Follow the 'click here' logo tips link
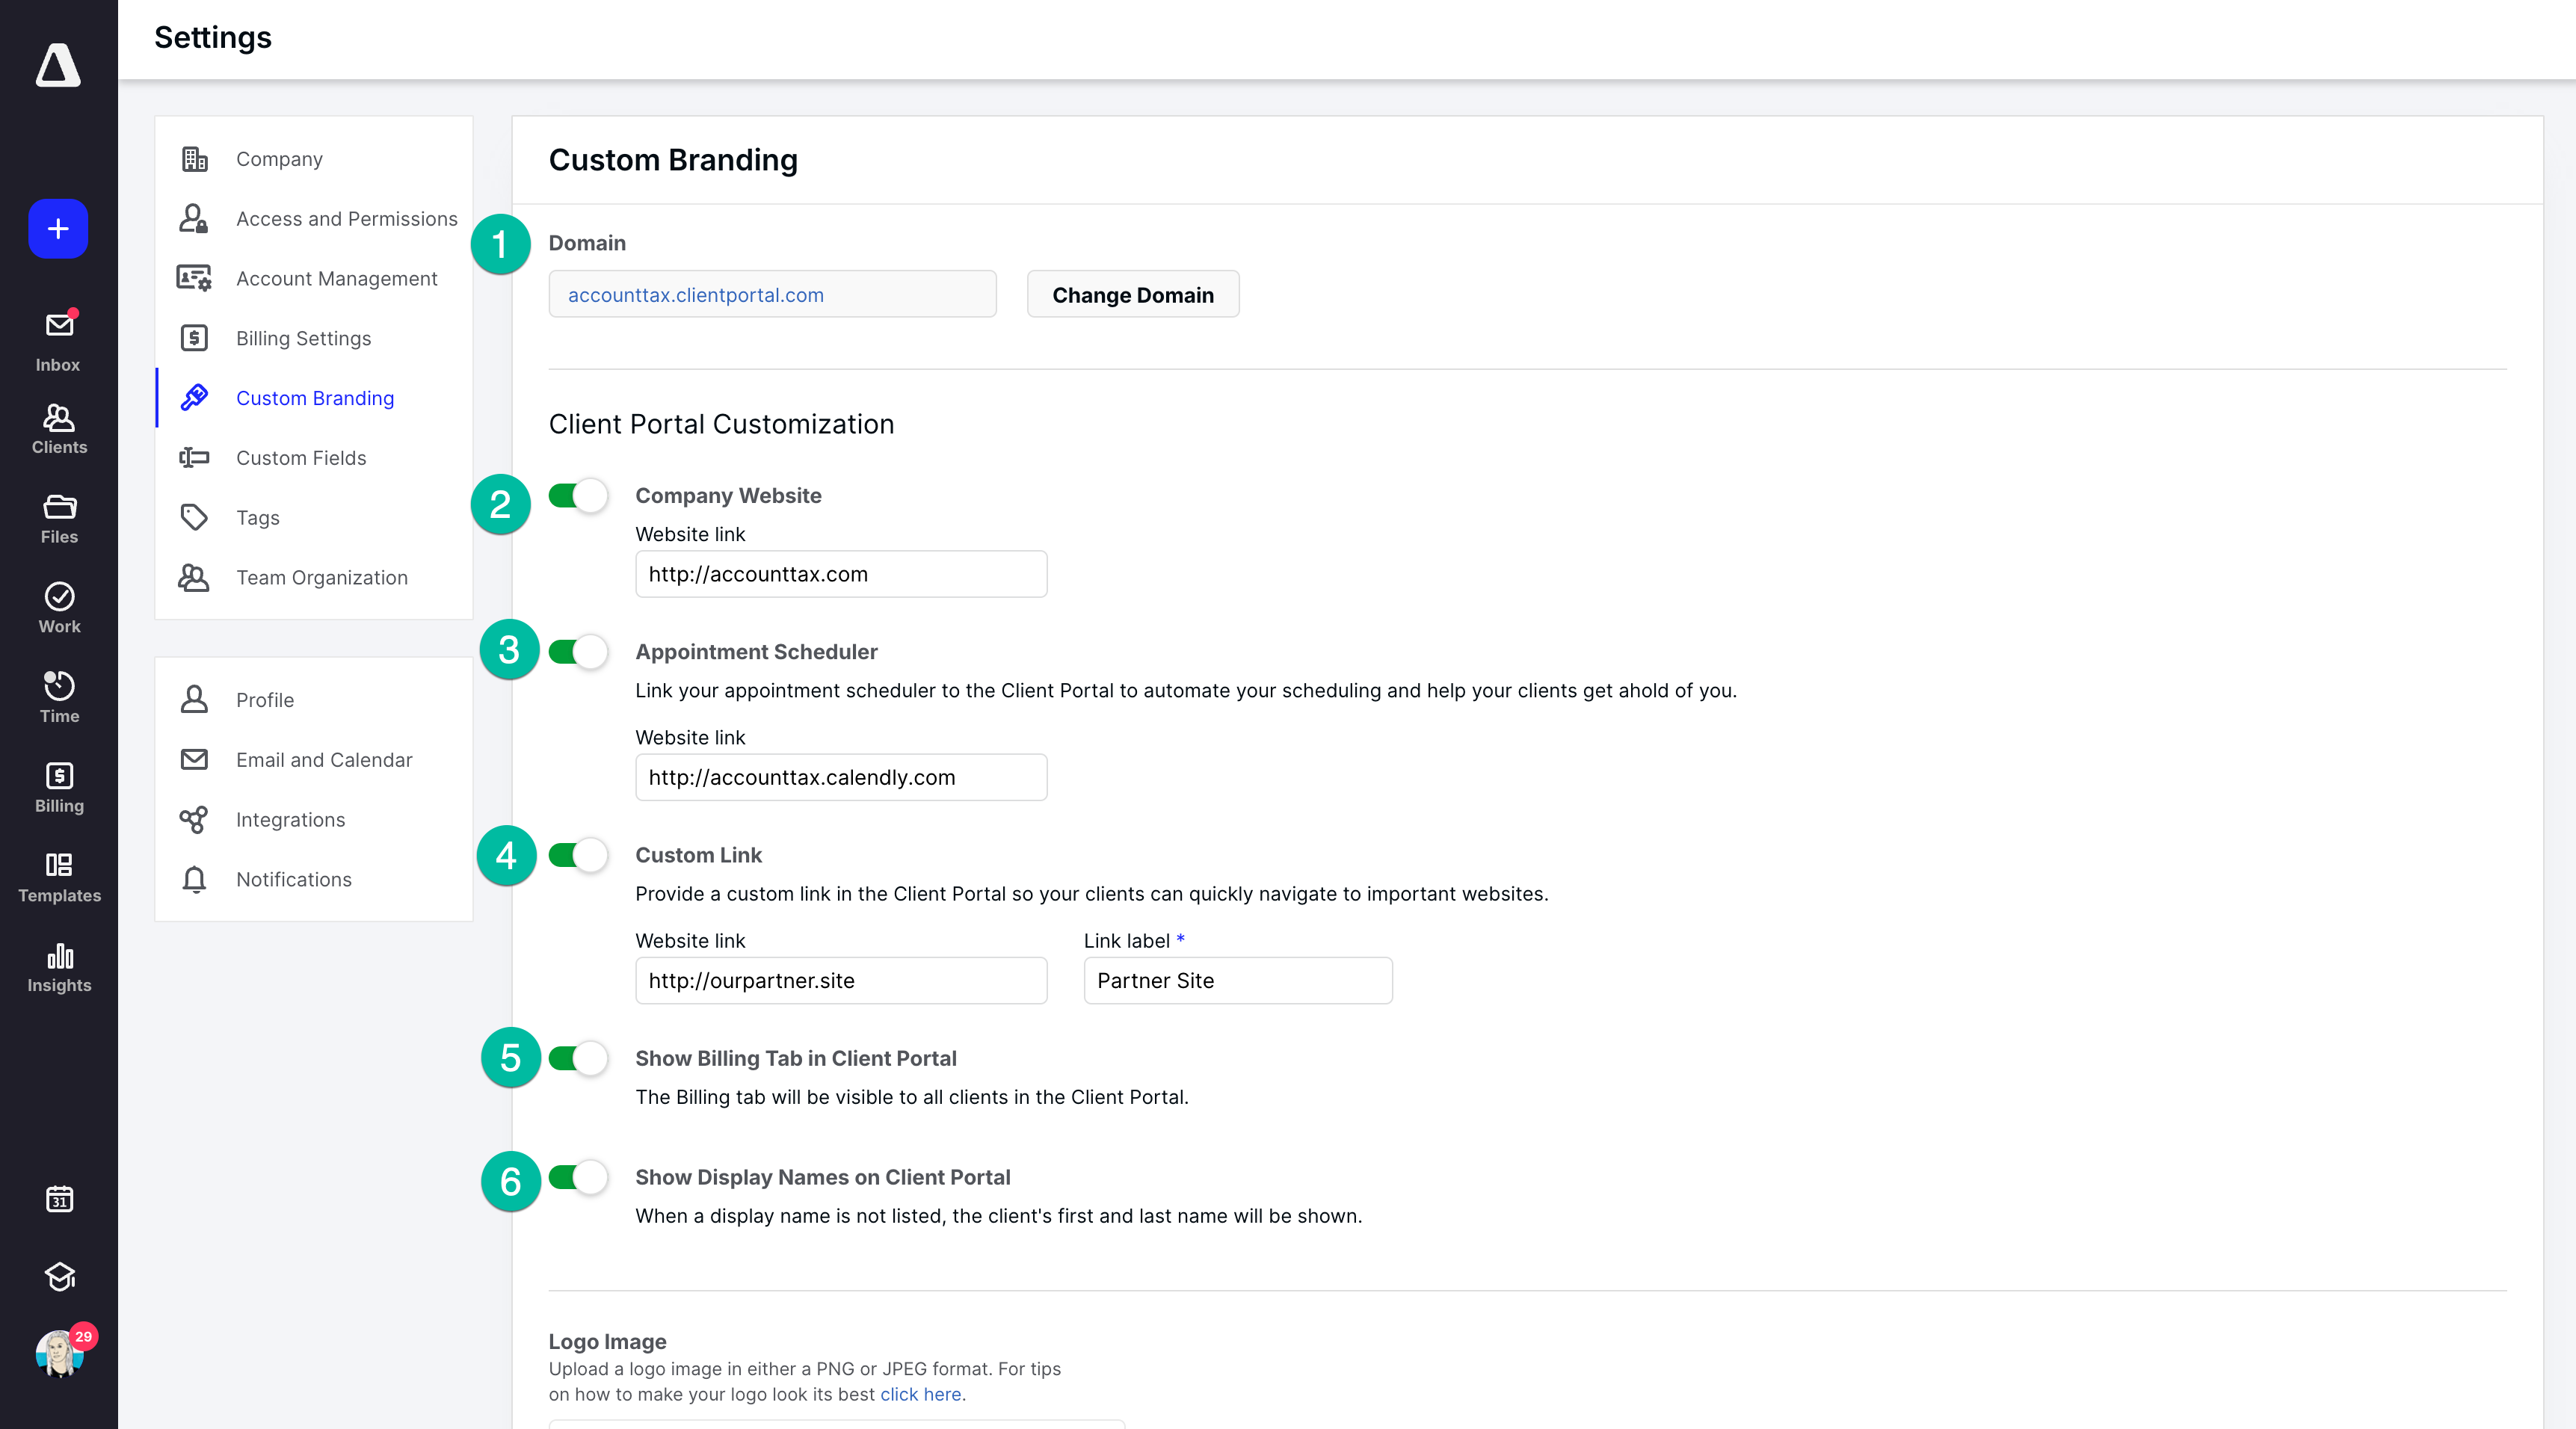The width and height of the screenshot is (2576, 1429). pyautogui.click(x=920, y=1394)
